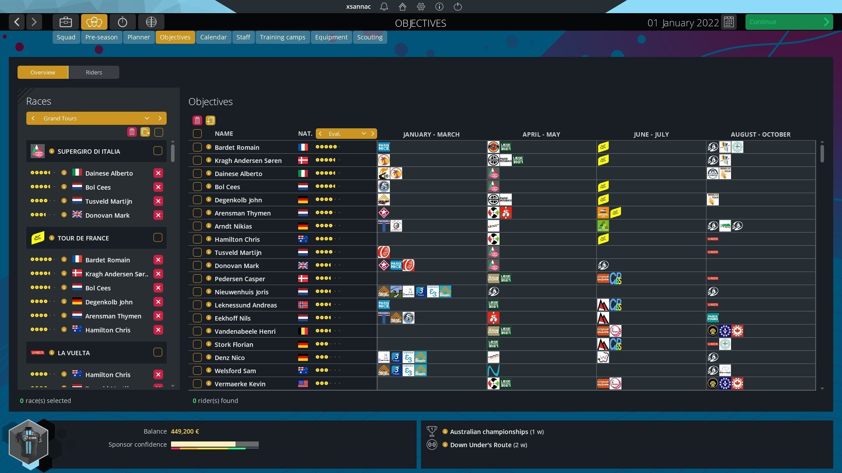Switch to the Pre-season planning tab
842x473 pixels.
click(x=101, y=36)
